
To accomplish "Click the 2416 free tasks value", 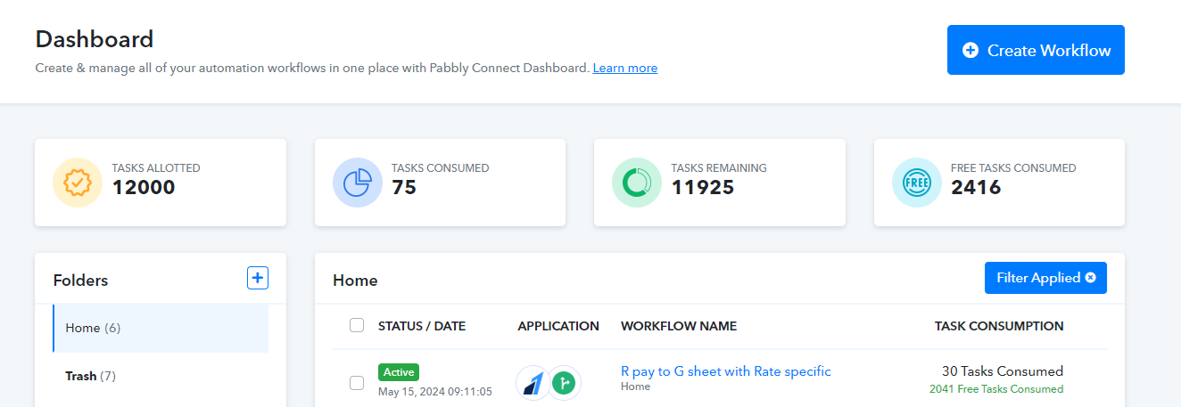I will 976,187.
